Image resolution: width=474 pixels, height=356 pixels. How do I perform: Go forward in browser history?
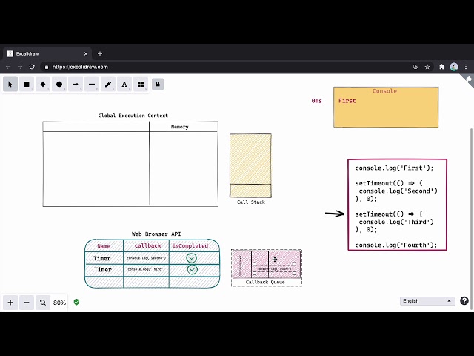point(20,67)
